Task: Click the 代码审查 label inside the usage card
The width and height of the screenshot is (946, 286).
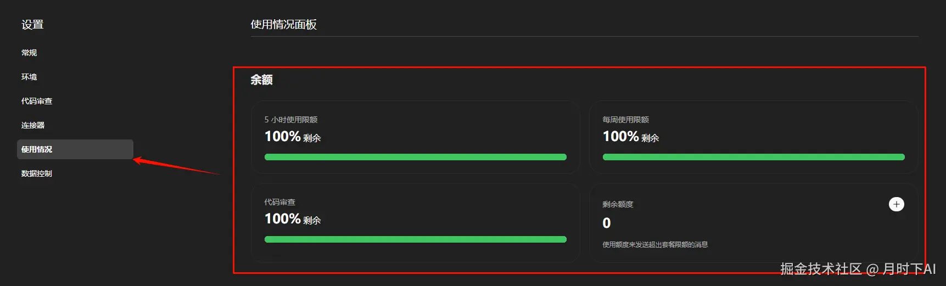Action: (279, 202)
